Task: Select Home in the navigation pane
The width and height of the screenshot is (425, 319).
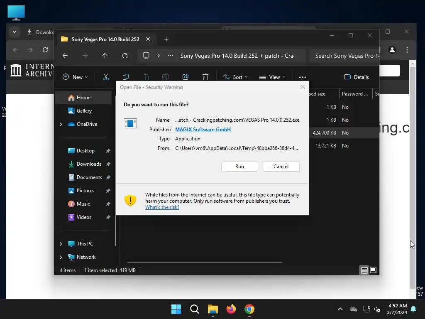Action: pyautogui.click(x=83, y=97)
